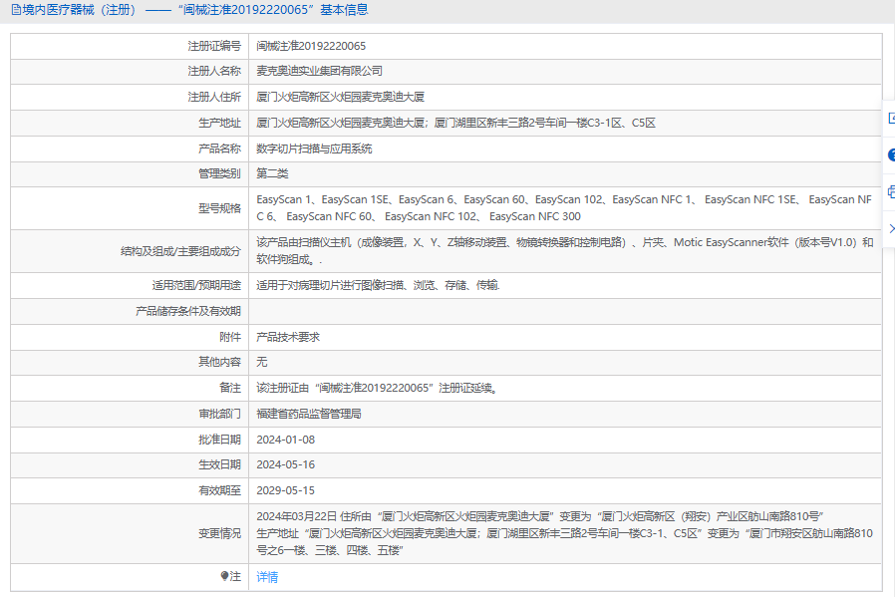Viewport: 895px width, 597px height.
Task: Click the approval date 2024-01-08
Action: tap(285, 440)
